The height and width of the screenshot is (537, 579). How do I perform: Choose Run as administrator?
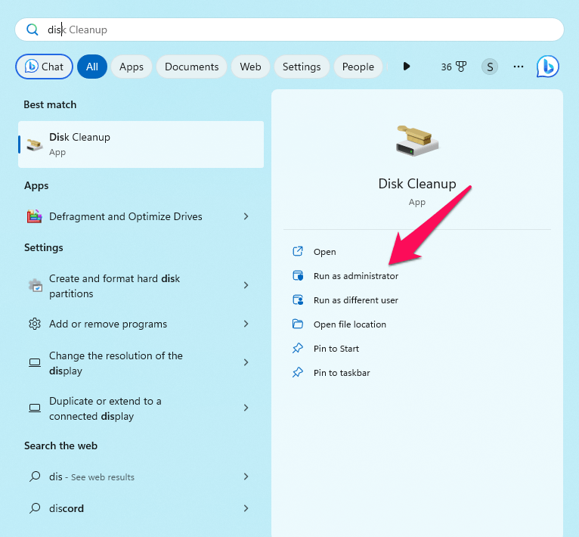pyautogui.click(x=355, y=276)
